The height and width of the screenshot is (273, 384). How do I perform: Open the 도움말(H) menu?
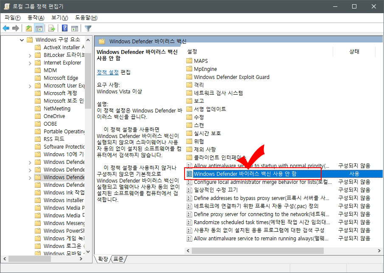pos(86,18)
